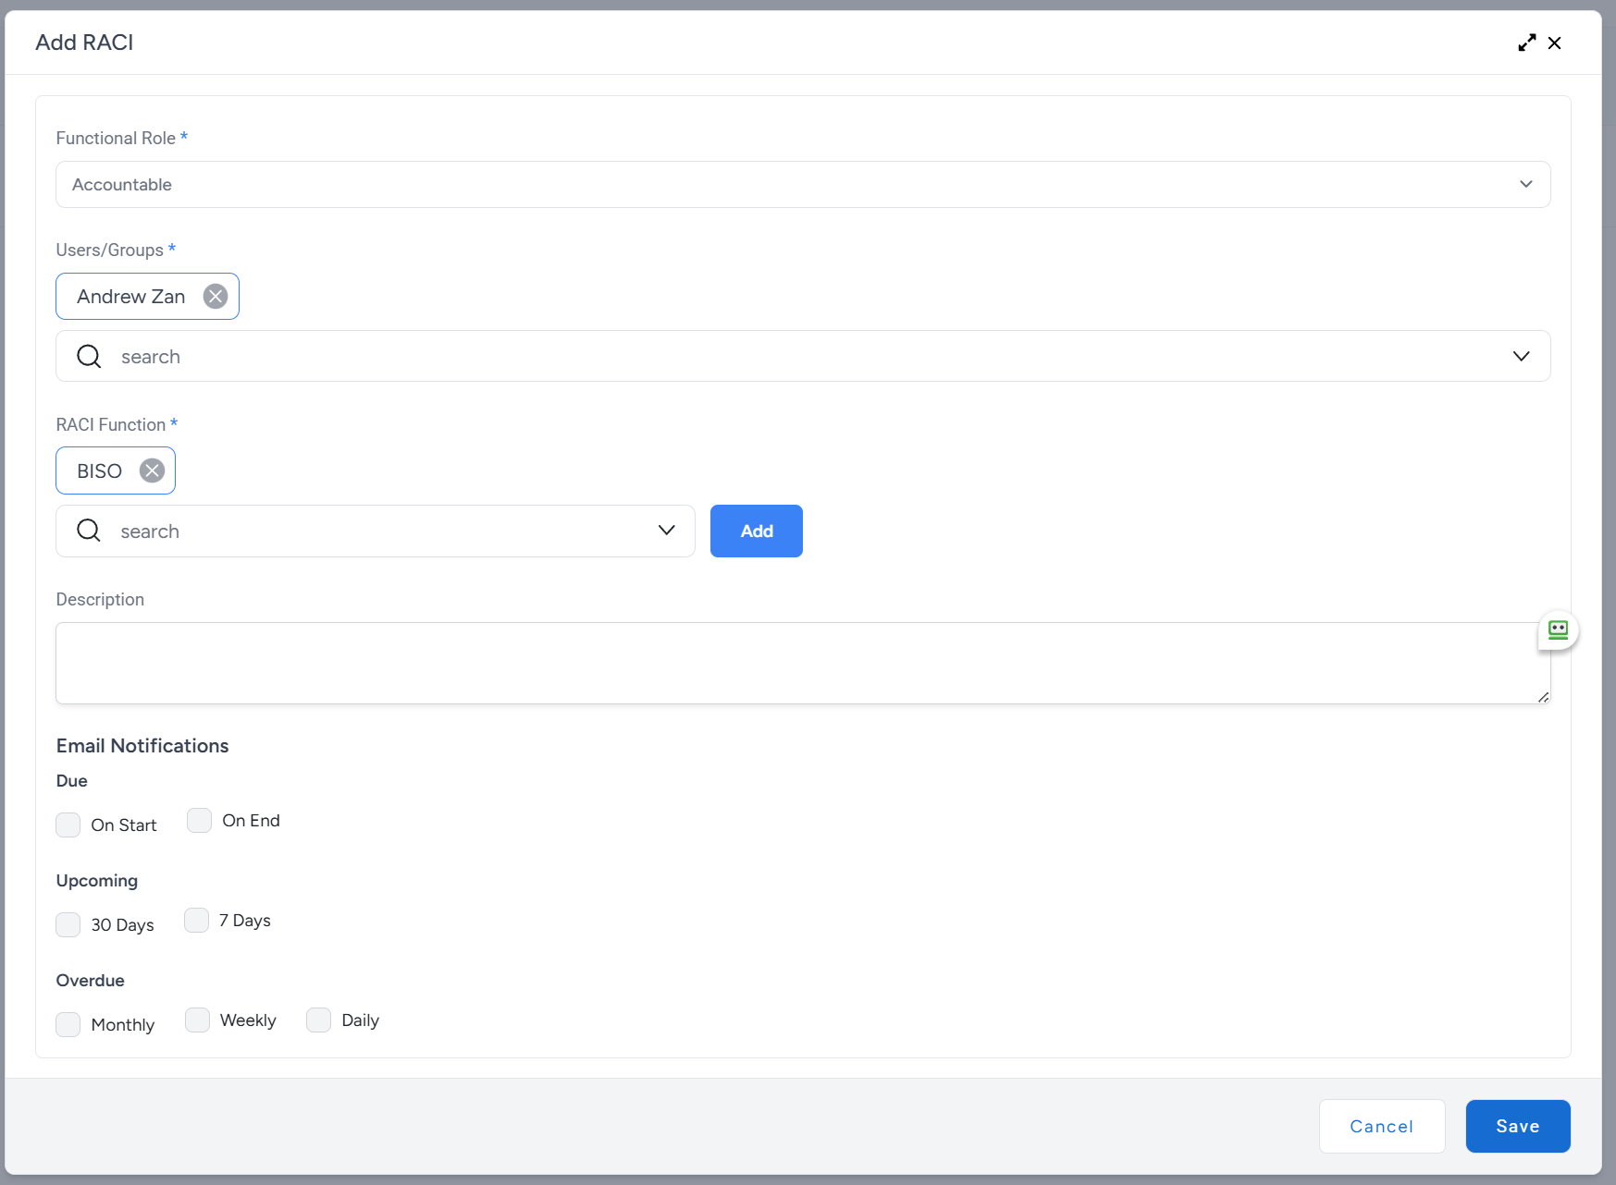Click the RACI Function search magnifier icon
1616x1185 pixels.
(89, 531)
